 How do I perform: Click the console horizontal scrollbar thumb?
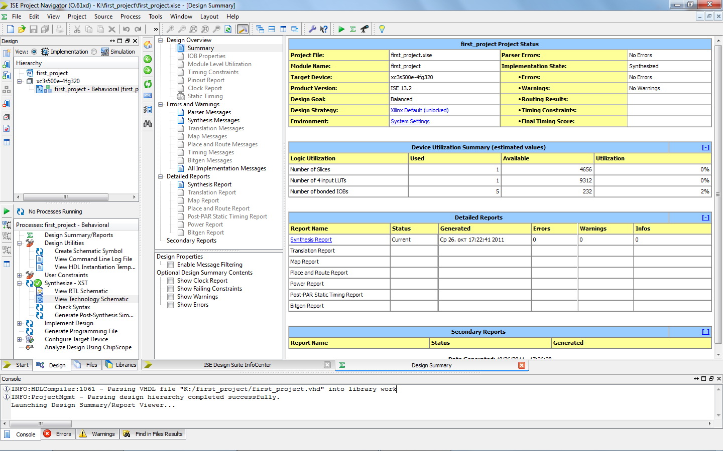(41, 423)
